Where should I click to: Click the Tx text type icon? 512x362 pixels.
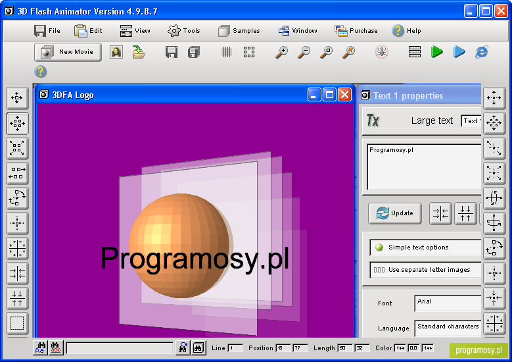point(373,120)
